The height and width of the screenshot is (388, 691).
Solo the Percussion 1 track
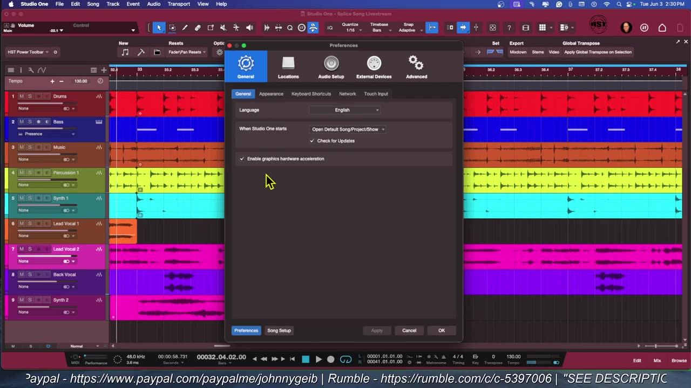coord(30,172)
